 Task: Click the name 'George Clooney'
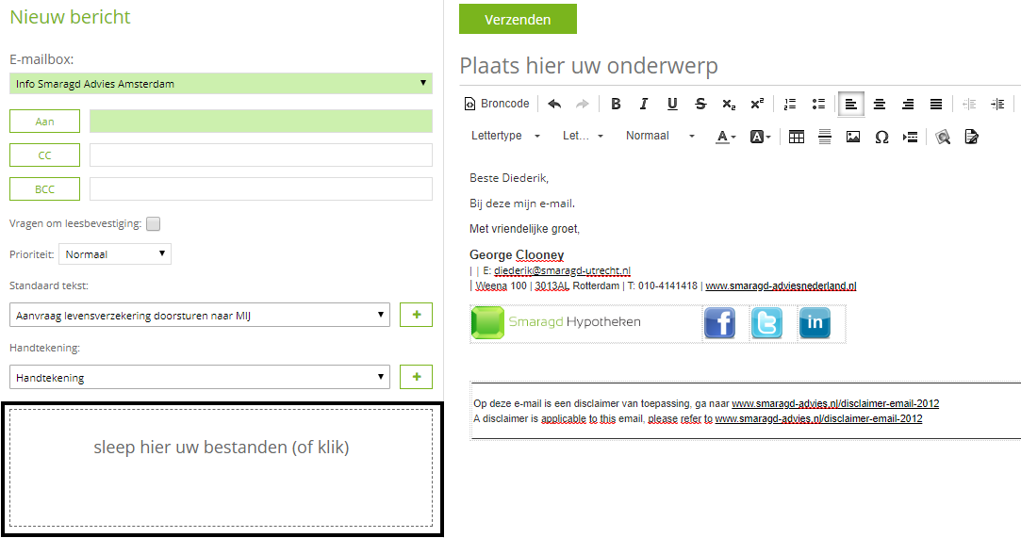tap(517, 255)
